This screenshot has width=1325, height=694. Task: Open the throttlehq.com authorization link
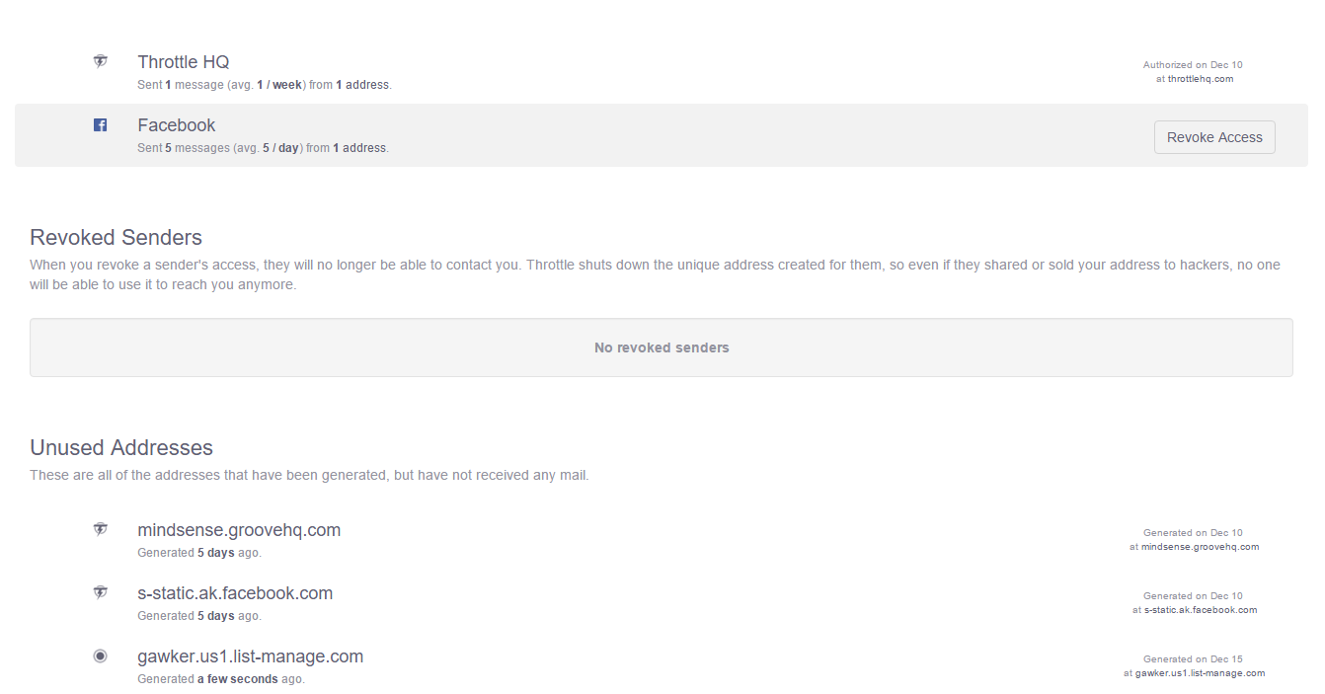tap(1200, 79)
